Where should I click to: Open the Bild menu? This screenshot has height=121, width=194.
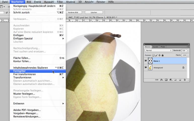coord(29,2)
